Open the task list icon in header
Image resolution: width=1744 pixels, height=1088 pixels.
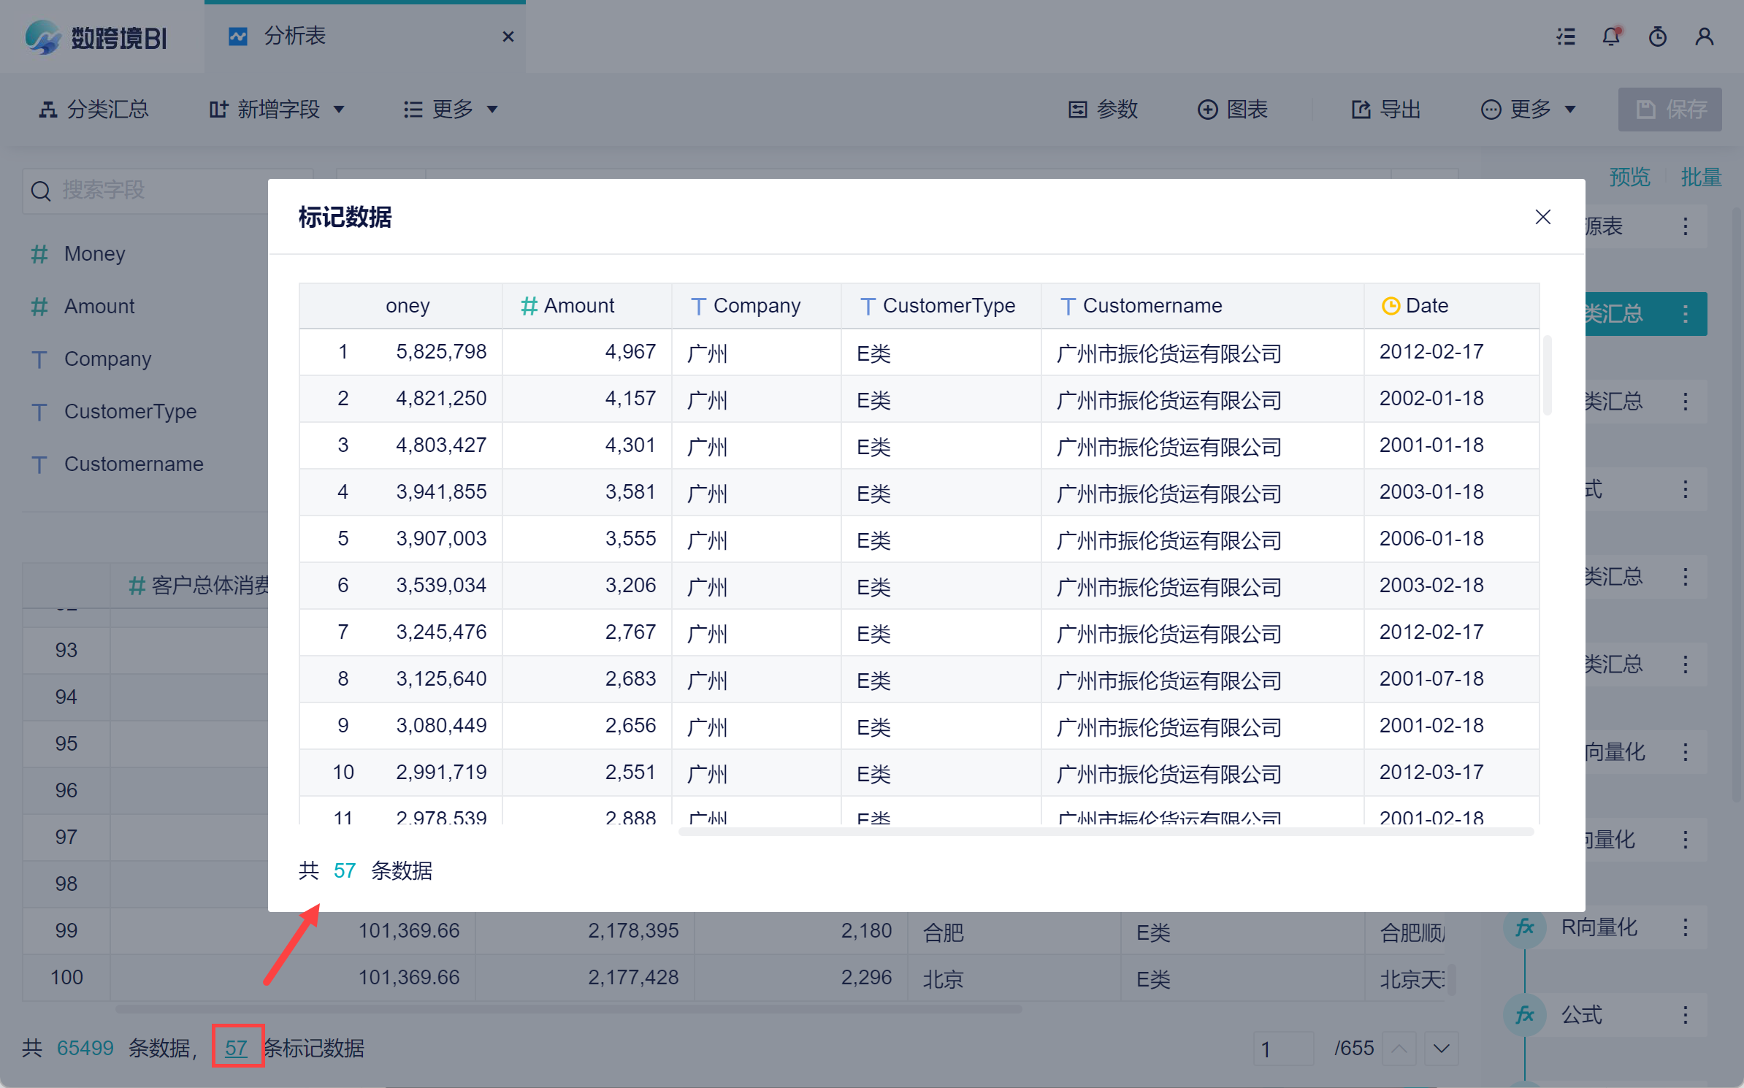pos(1565,37)
